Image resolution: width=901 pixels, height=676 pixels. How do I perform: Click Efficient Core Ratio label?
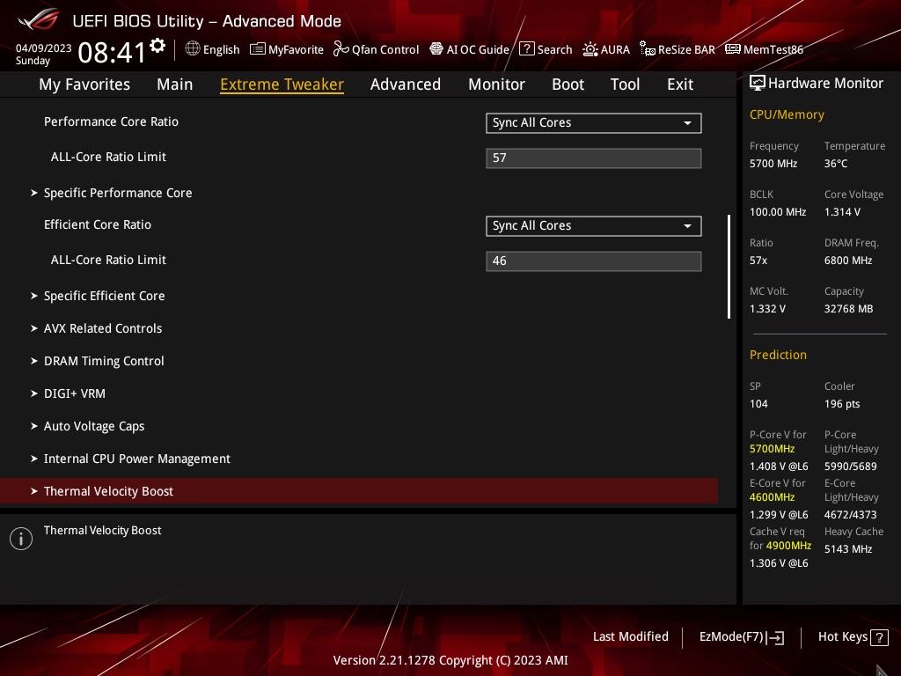tap(98, 224)
